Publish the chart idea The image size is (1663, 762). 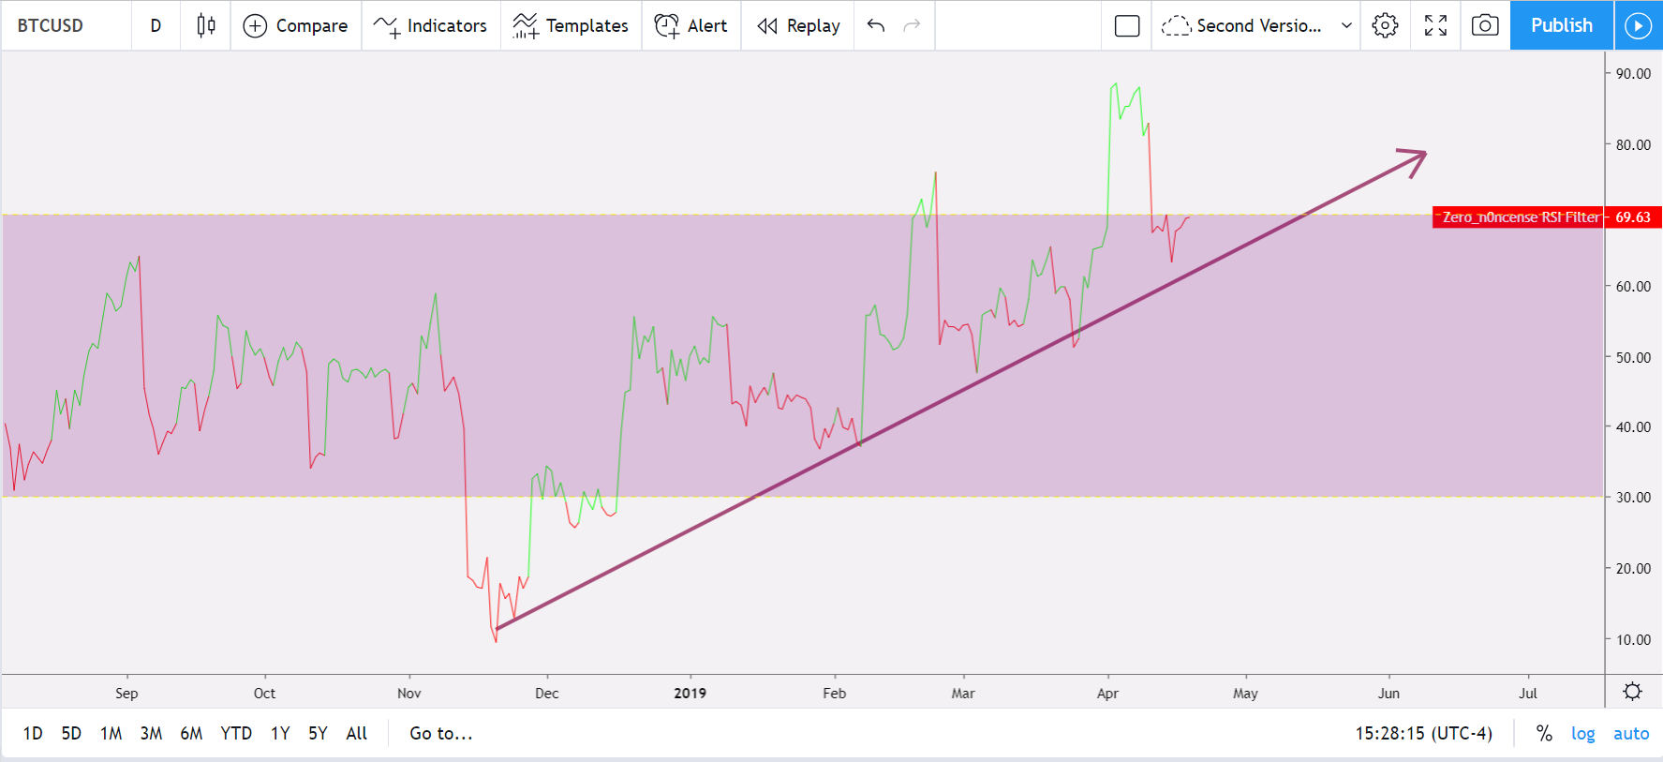click(x=1562, y=25)
